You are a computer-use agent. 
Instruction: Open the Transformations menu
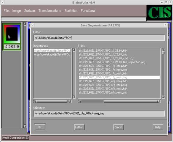click(x=50, y=11)
